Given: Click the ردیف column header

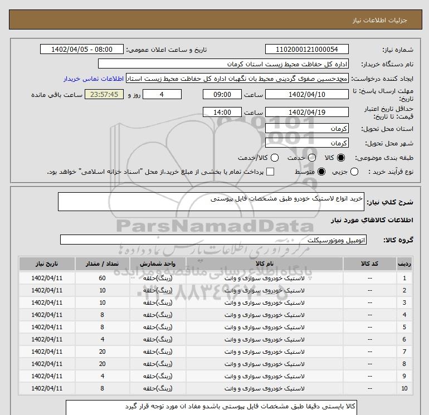Looking at the screenshot, I should coord(404,263).
